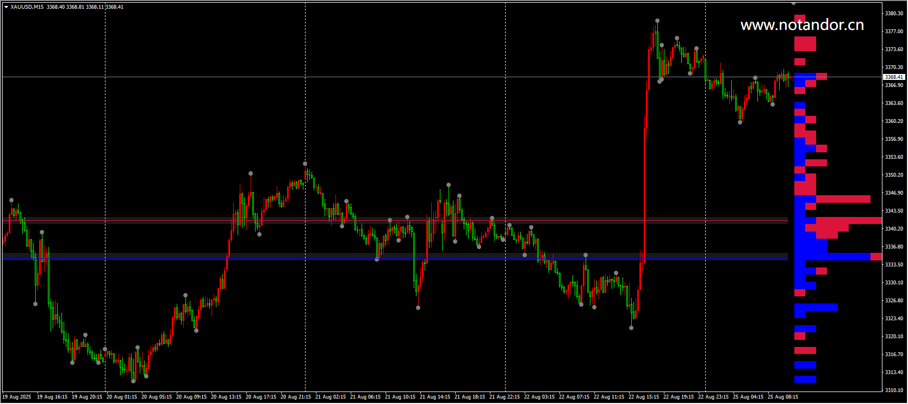Click the 25 Aug 04:15 time label
This screenshot has height=404, width=908.
pyautogui.click(x=748, y=397)
